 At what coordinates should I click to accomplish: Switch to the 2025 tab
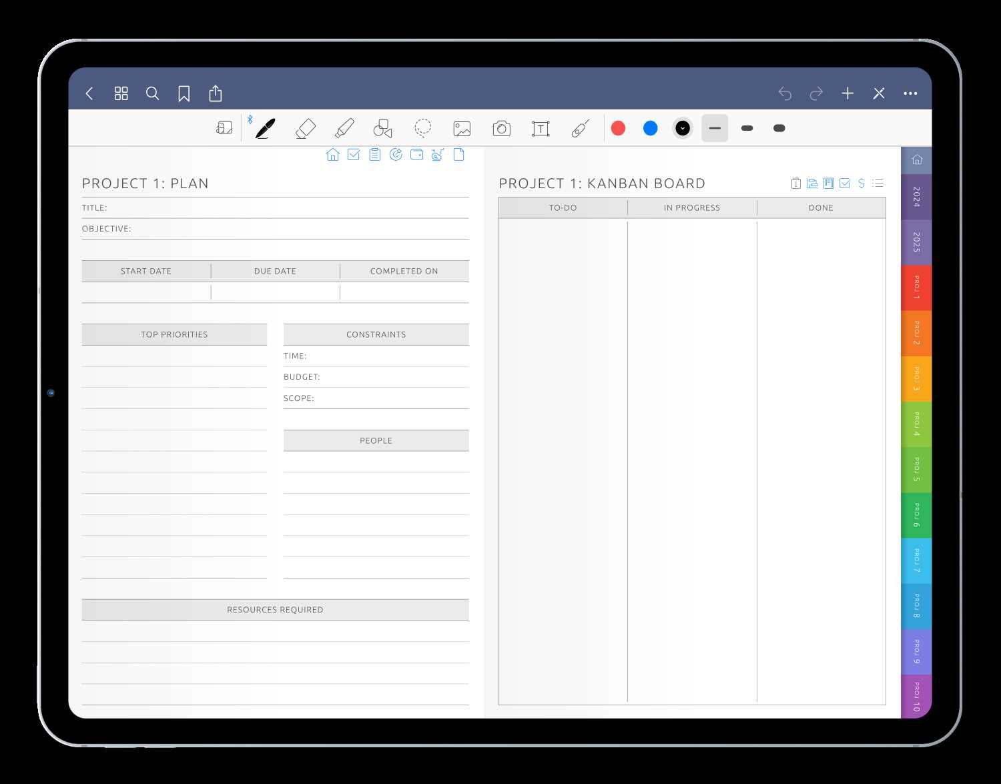coord(916,242)
